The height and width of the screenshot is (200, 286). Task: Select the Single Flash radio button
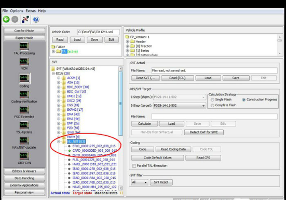pyautogui.click(x=212, y=99)
